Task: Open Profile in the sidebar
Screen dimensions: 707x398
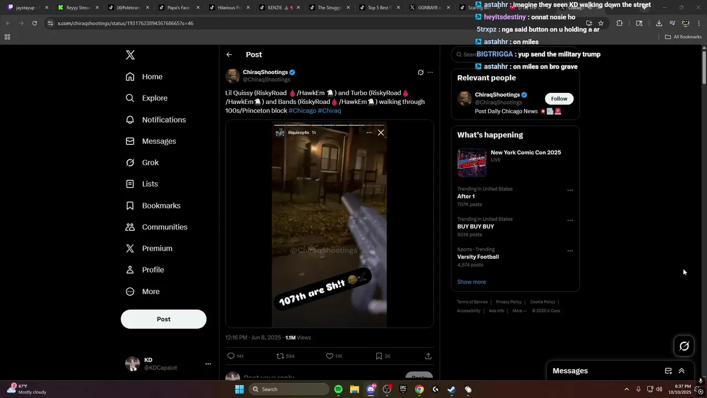Action: [x=145, y=270]
